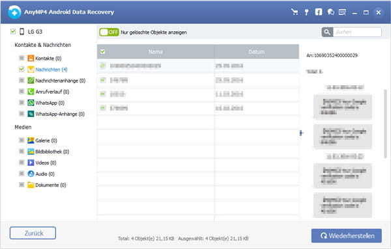Uncheck the Nachrichten (4) checkbox
The image size is (391, 249).
(22, 69)
